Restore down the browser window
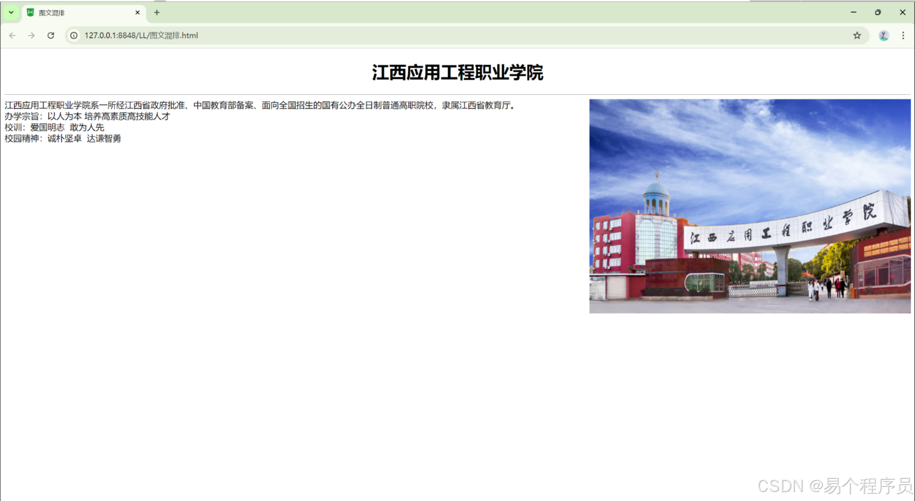 pyautogui.click(x=878, y=12)
